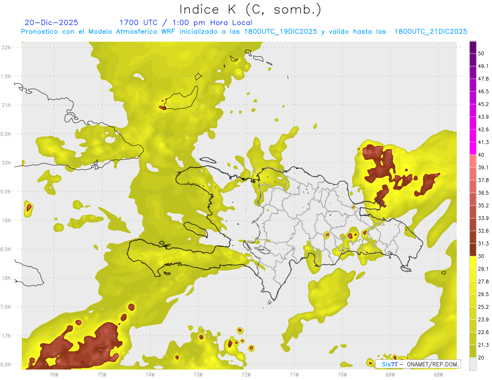This screenshot has height=380, width=492.
Task: Click the '27.8' value on the color scale
Action: pyautogui.click(x=483, y=282)
